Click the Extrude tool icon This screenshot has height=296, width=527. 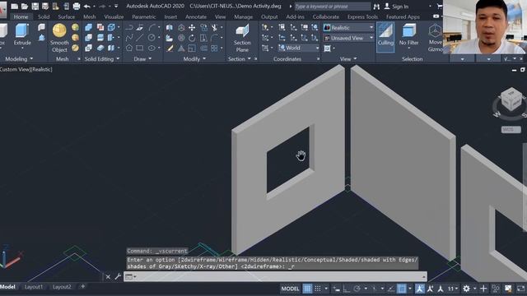22,31
